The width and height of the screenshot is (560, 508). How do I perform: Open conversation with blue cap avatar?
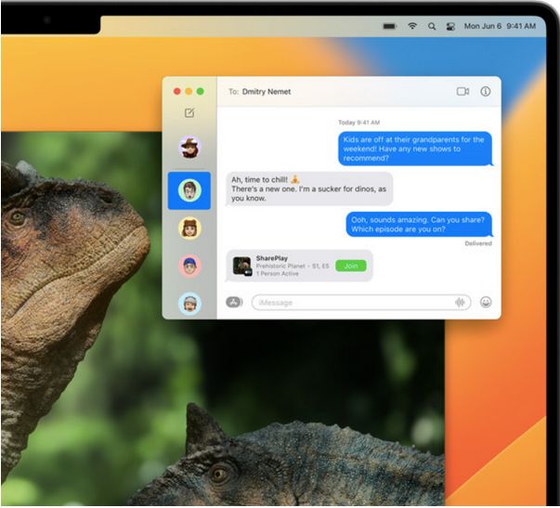click(189, 266)
